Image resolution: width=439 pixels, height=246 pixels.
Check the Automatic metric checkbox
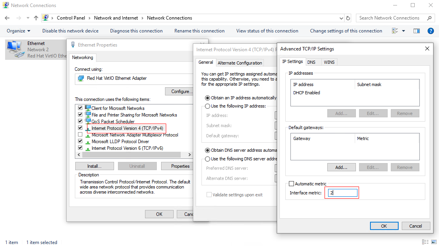click(292, 184)
